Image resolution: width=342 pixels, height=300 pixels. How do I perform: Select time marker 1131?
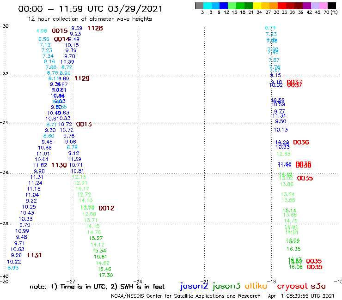[x=35, y=255]
